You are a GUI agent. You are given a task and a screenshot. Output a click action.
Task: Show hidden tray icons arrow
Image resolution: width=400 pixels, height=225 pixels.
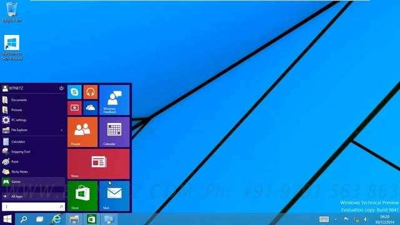[336, 219]
